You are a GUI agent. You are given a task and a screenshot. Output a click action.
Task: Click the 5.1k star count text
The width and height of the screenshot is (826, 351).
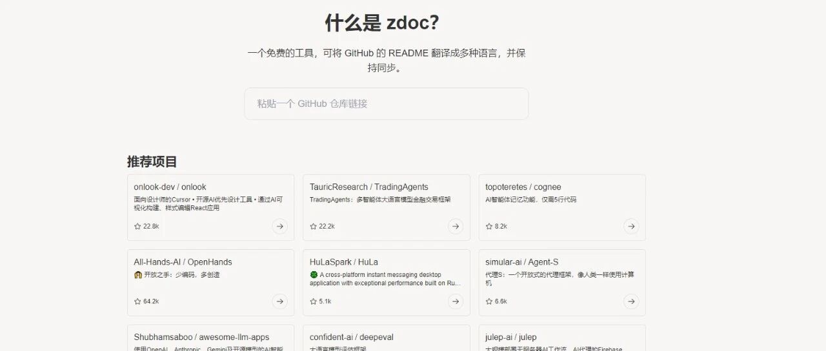coord(325,301)
